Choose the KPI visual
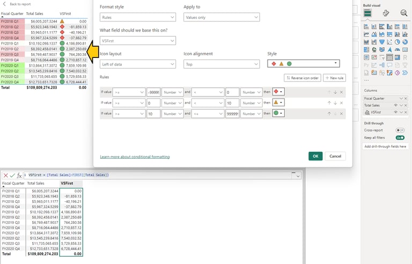Viewport: 412px width, 264px height. pyautogui.click(x=374, y=57)
